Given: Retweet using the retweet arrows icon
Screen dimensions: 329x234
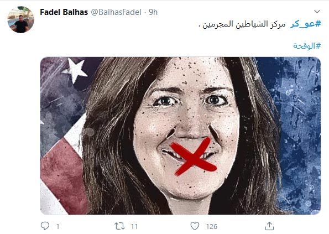Looking at the screenshot, I should point(119,226).
